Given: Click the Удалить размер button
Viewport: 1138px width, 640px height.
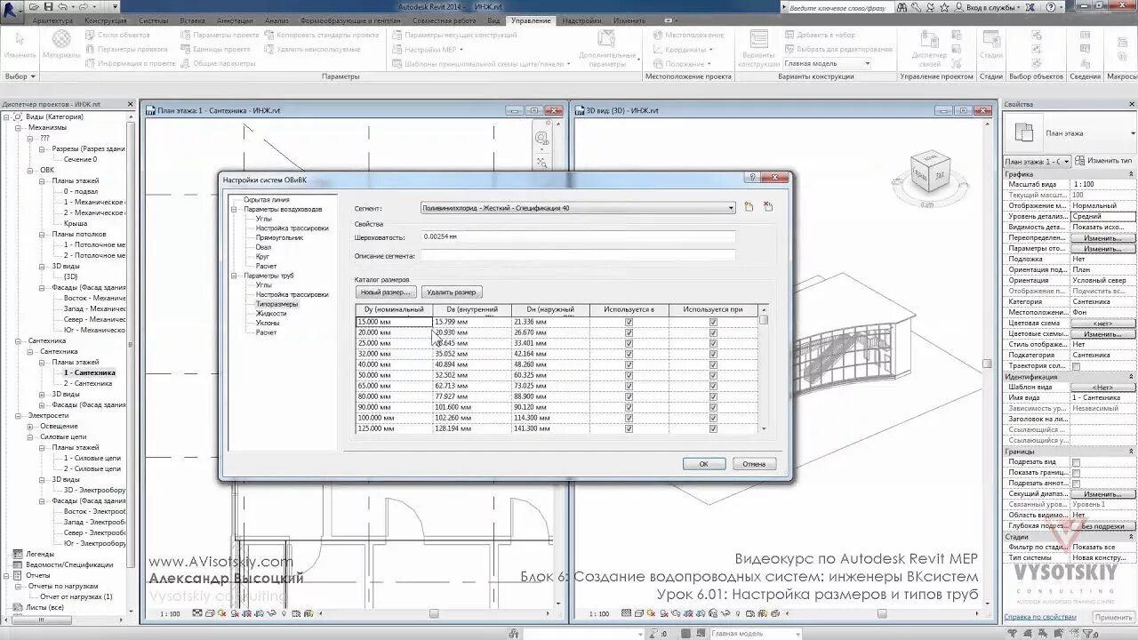Looking at the screenshot, I should pyautogui.click(x=452, y=292).
